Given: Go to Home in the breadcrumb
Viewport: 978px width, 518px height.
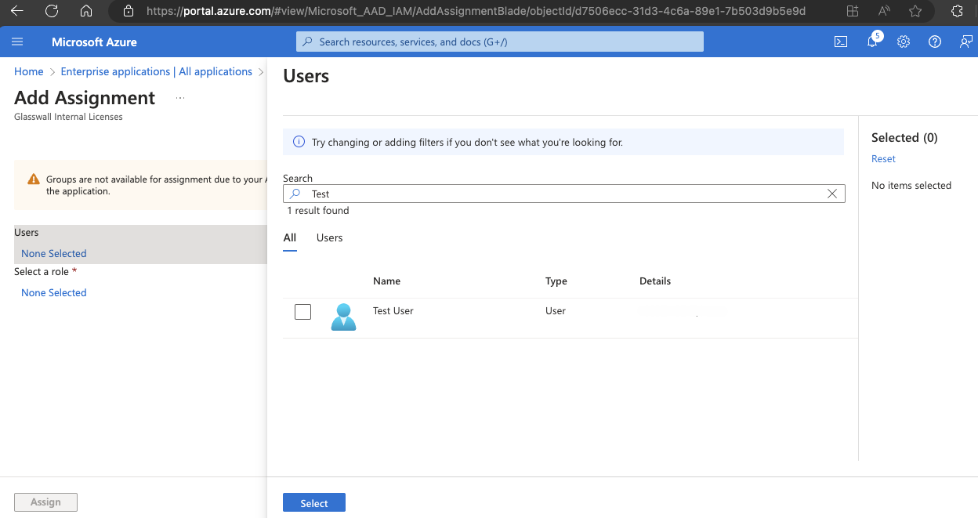Looking at the screenshot, I should (x=29, y=71).
